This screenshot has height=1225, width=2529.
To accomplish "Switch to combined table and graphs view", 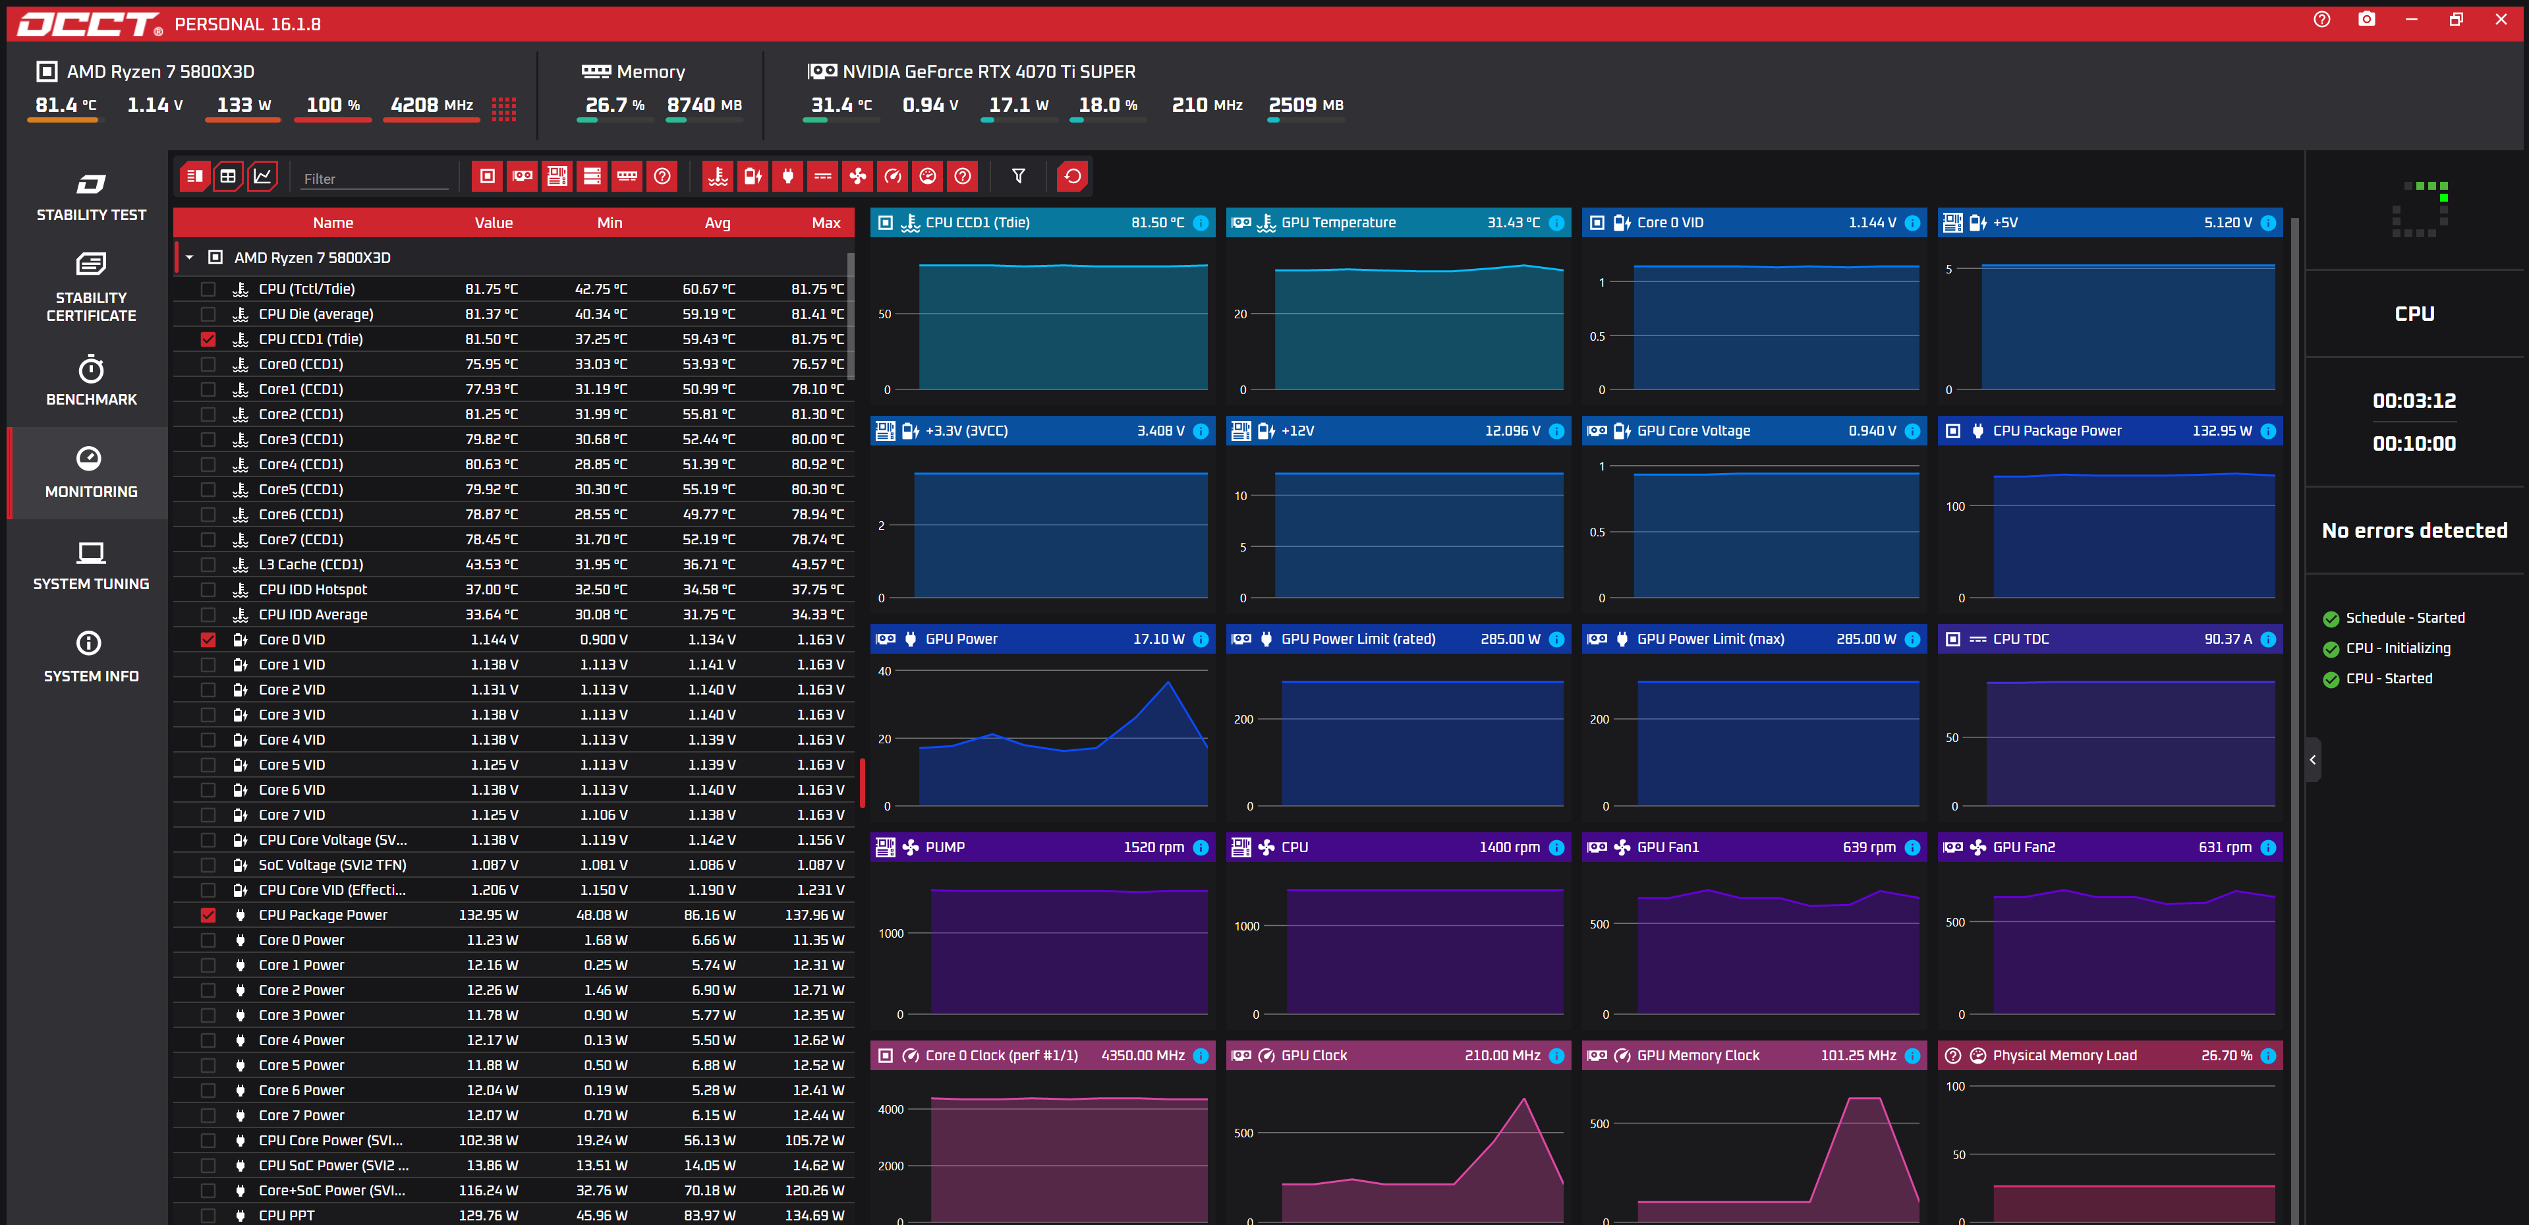I will tap(194, 177).
